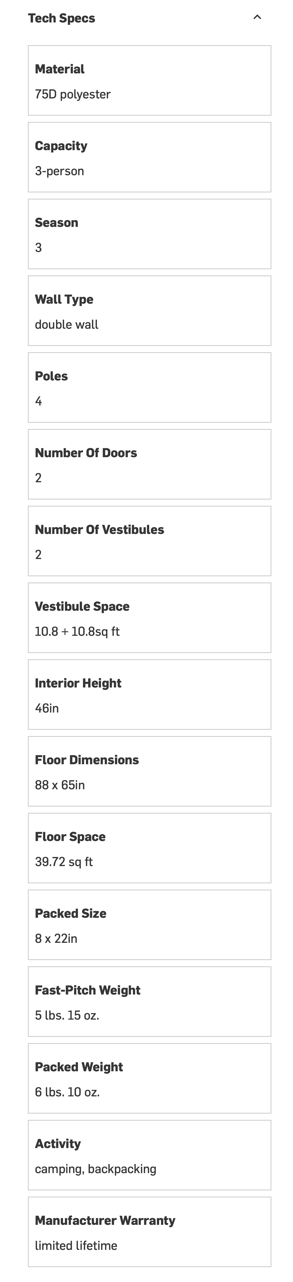
Task: Click the Season spec card
Action: (x=149, y=234)
